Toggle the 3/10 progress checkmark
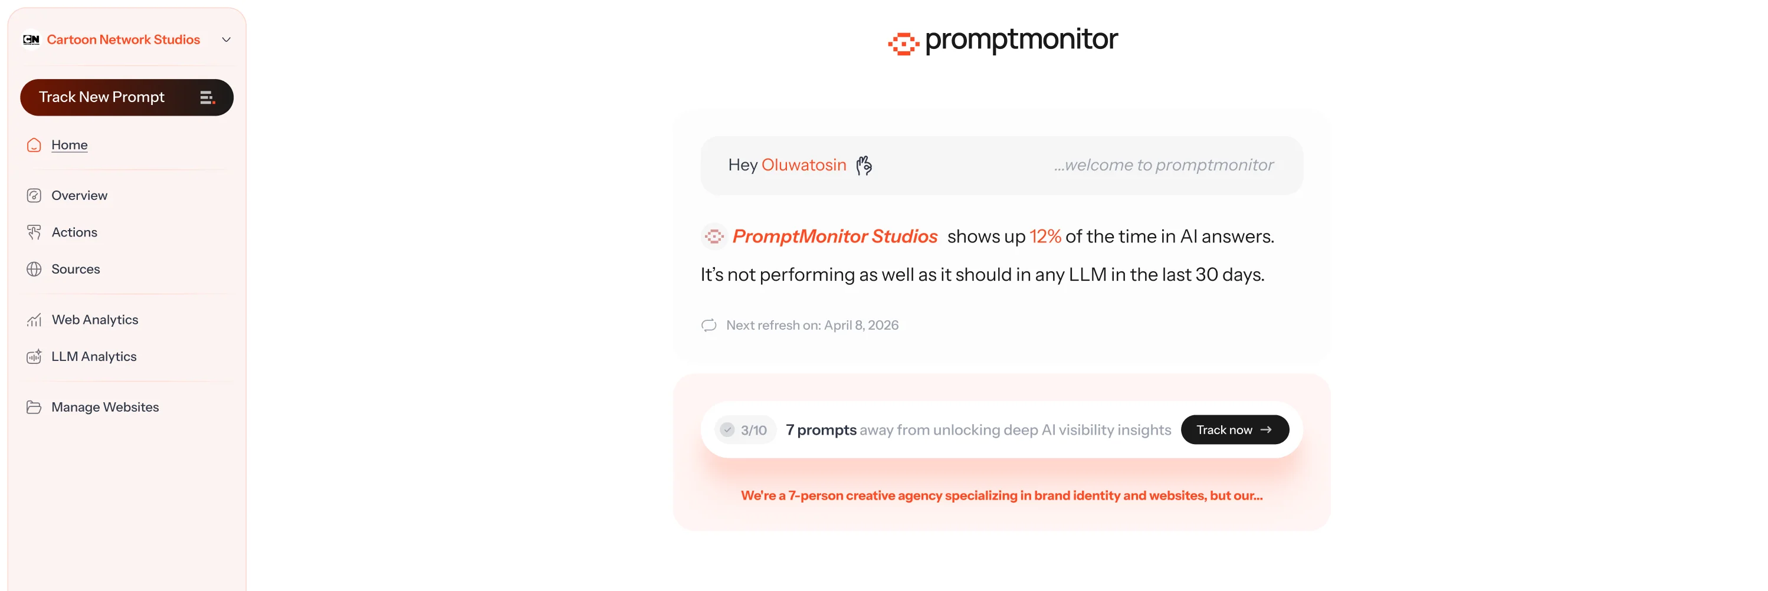 tap(727, 431)
